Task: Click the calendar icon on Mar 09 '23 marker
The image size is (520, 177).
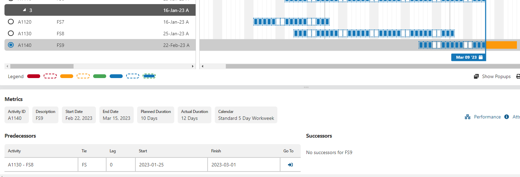Action: coord(481,57)
